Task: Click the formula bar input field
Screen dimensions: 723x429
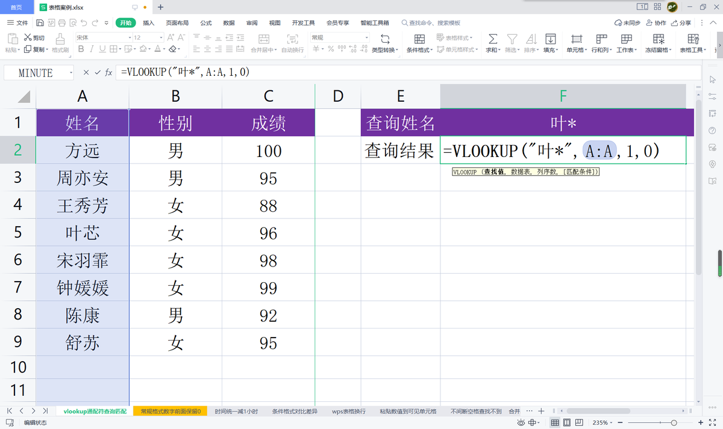Action: click(410, 72)
